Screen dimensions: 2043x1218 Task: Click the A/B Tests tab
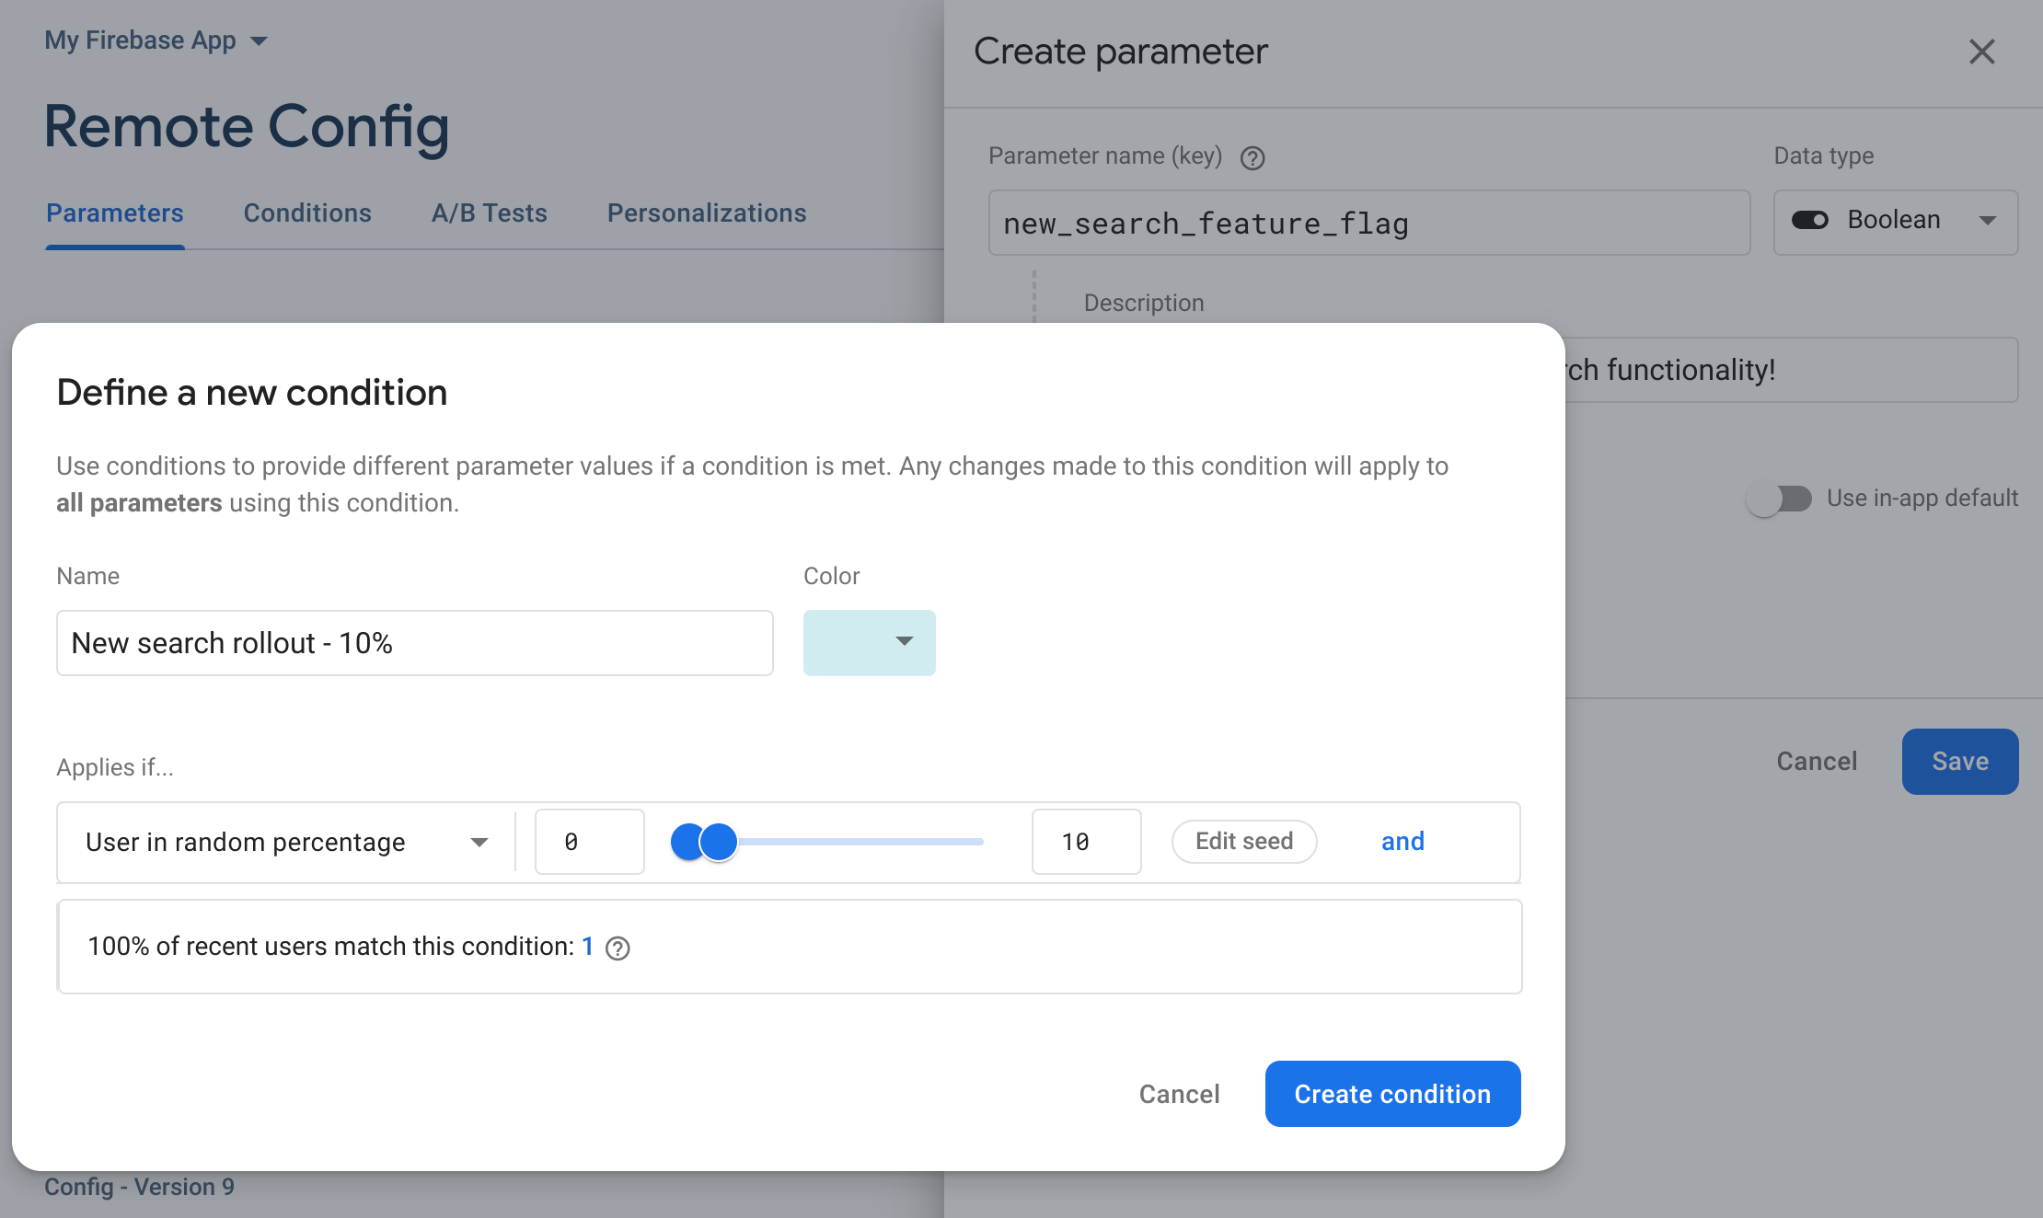(x=489, y=213)
